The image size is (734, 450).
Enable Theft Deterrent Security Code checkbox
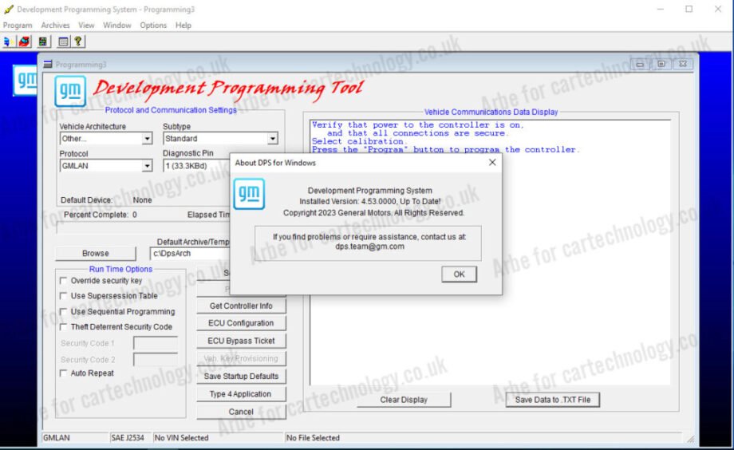point(63,327)
